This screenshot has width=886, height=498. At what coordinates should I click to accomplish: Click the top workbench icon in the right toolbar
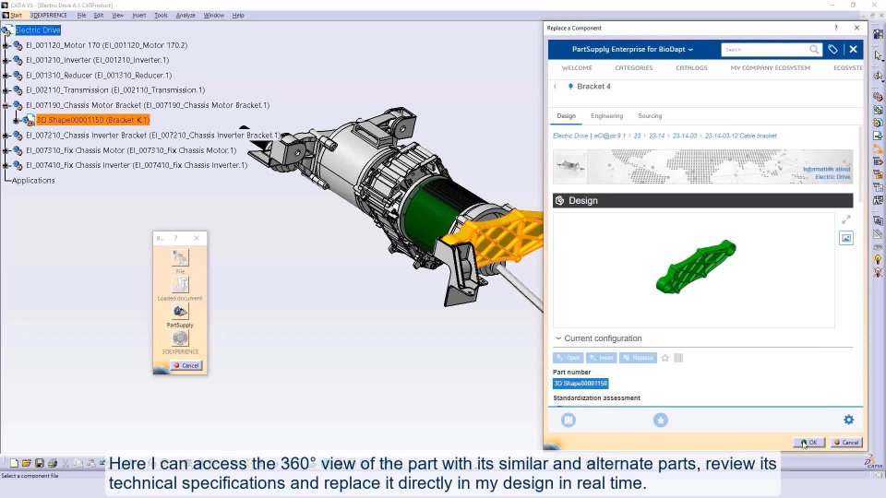click(878, 34)
